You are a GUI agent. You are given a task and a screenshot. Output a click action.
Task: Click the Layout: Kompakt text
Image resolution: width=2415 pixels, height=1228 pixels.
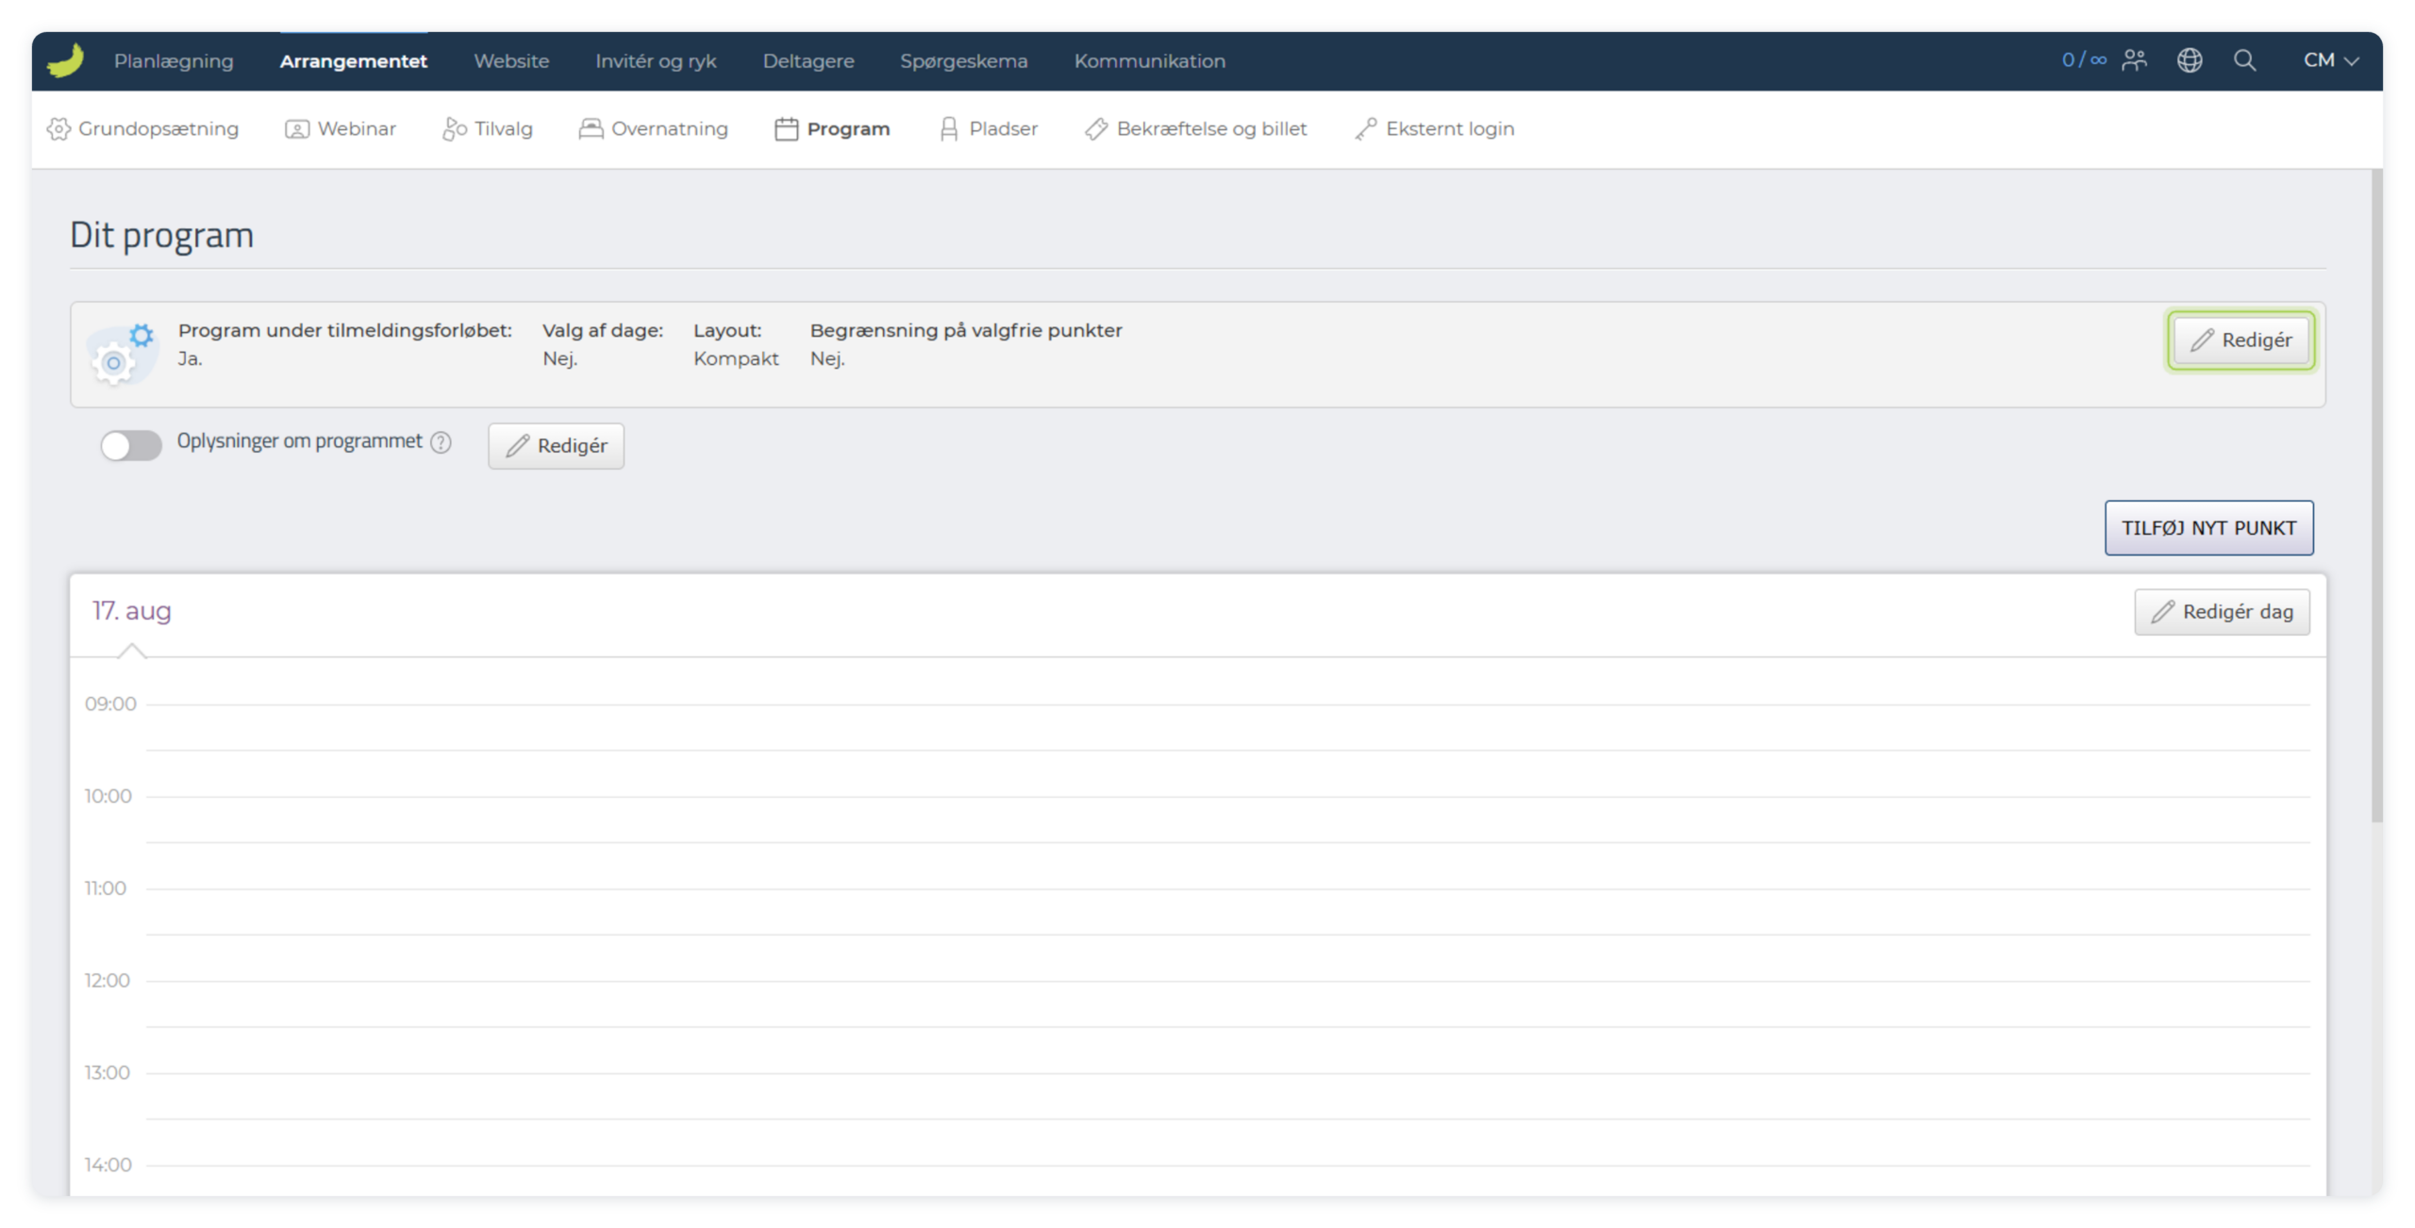(x=736, y=344)
